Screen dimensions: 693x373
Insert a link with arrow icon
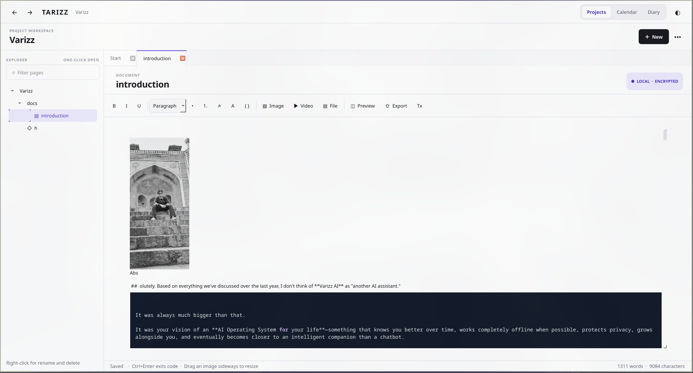(x=219, y=106)
